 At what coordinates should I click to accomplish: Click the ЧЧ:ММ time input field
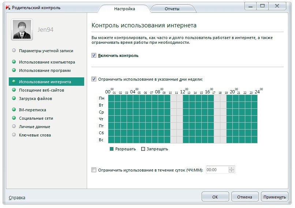tap(217, 170)
